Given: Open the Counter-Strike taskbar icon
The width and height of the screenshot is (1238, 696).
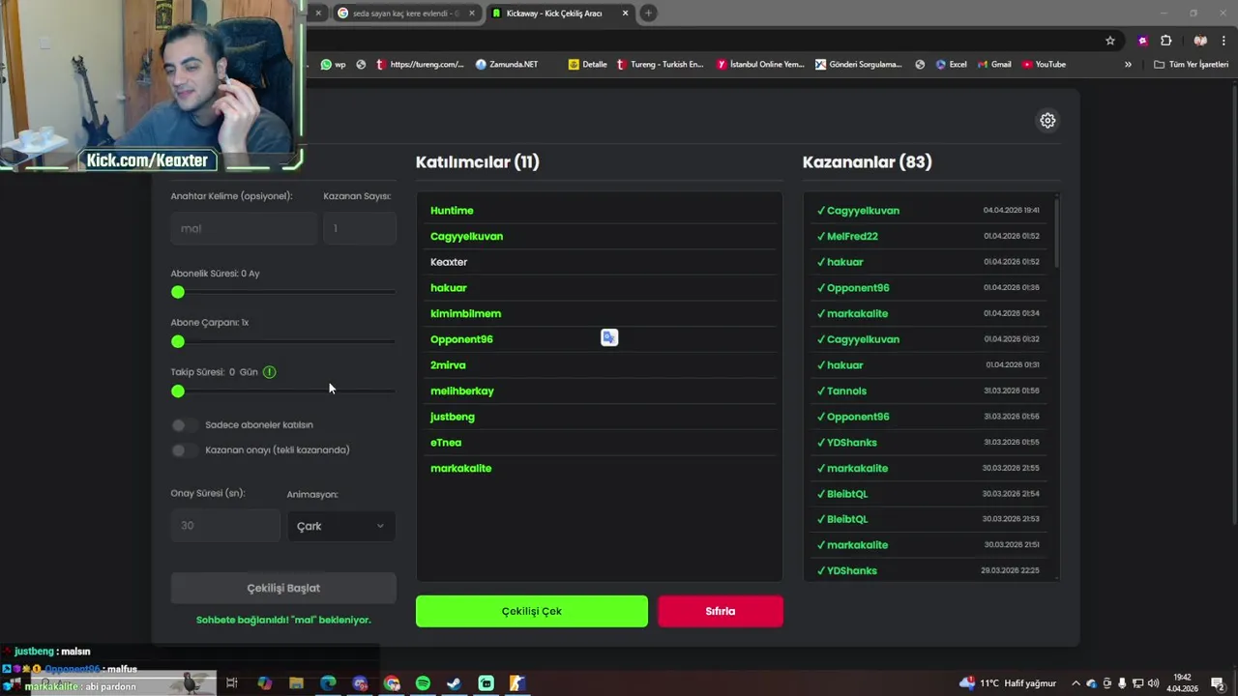Looking at the screenshot, I should click(x=517, y=683).
